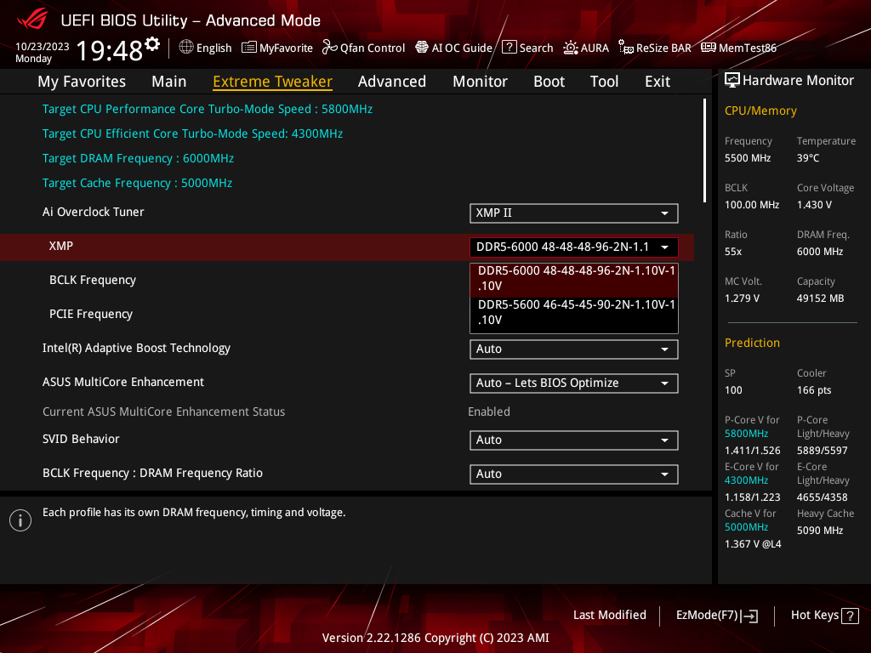
Task: Open AURA lighting icon
Action: pyautogui.click(x=571, y=48)
